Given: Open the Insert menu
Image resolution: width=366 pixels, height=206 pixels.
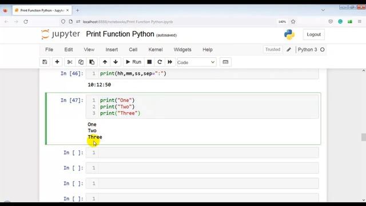Looking at the screenshot, I should pyautogui.click(x=112, y=50).
